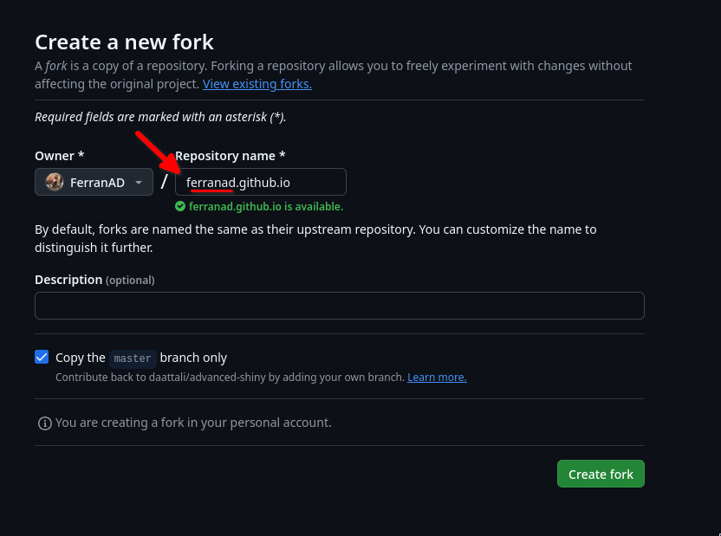721x536 pixels.
Task: Click the slash separator between owner and repository
Action: (x=164, y=182)
